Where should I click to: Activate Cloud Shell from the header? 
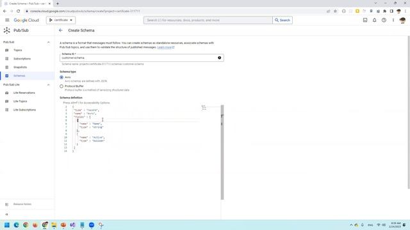pyautogui.click(x=365, y=20)
